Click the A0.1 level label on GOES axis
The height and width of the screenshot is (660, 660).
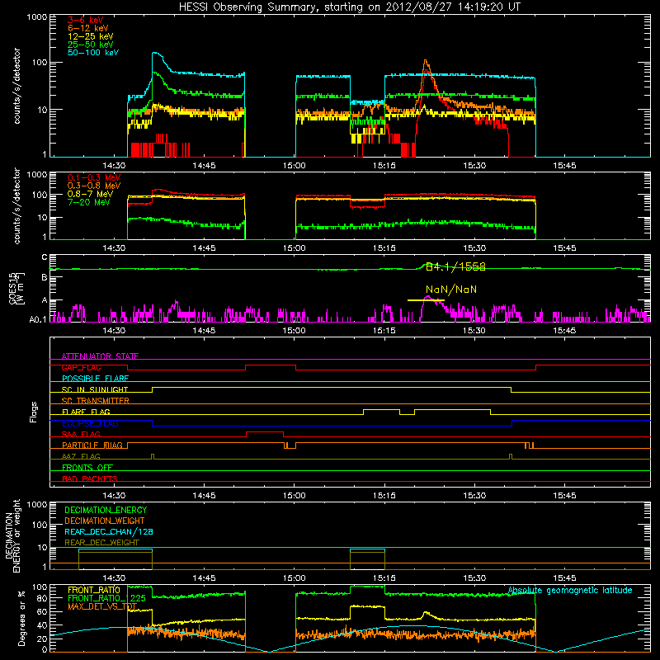click(x=38, y=319)
